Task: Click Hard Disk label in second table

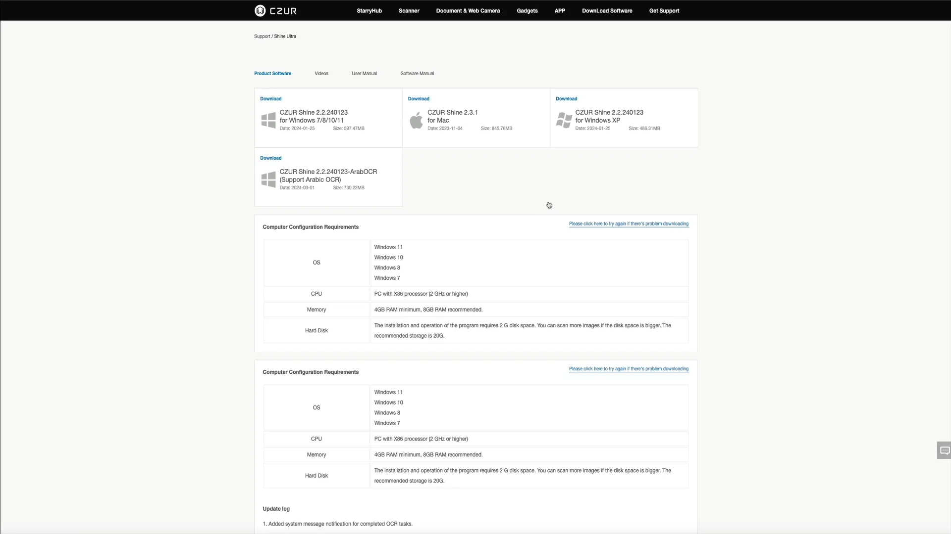Action: pyautogui.click(x=317, y=476)
